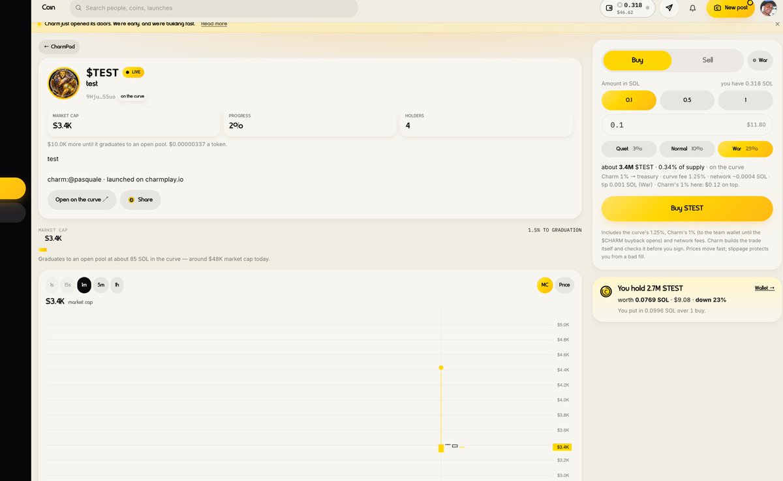Open the Wallet → link
This screenshot has width=783, height=481.
(765, 288)
